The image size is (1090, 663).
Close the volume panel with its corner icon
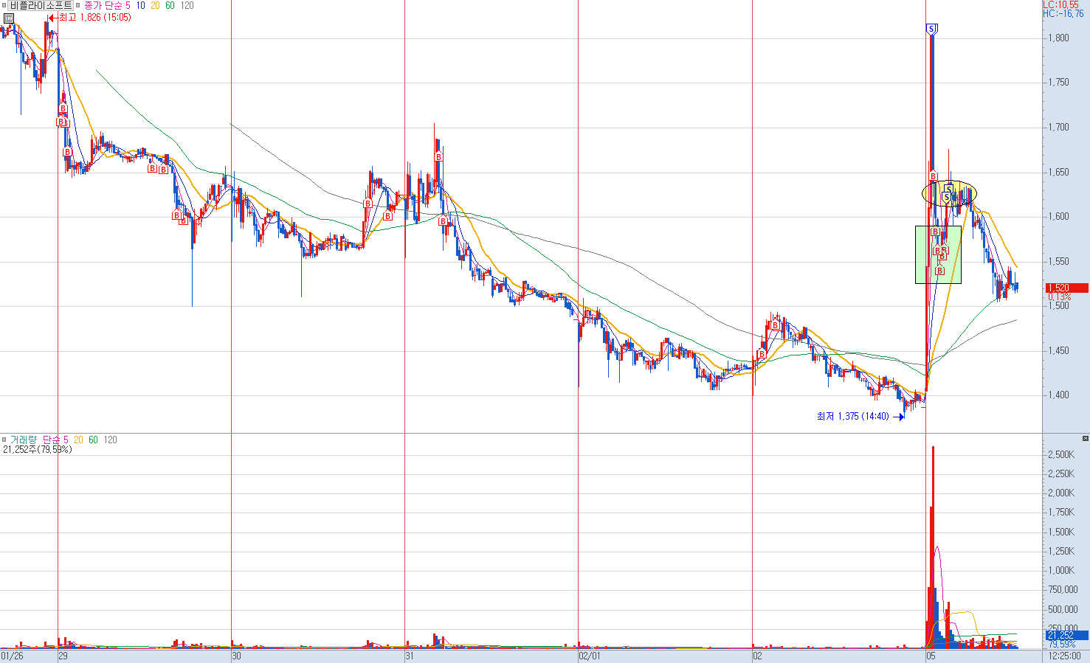click(1085, 439)
